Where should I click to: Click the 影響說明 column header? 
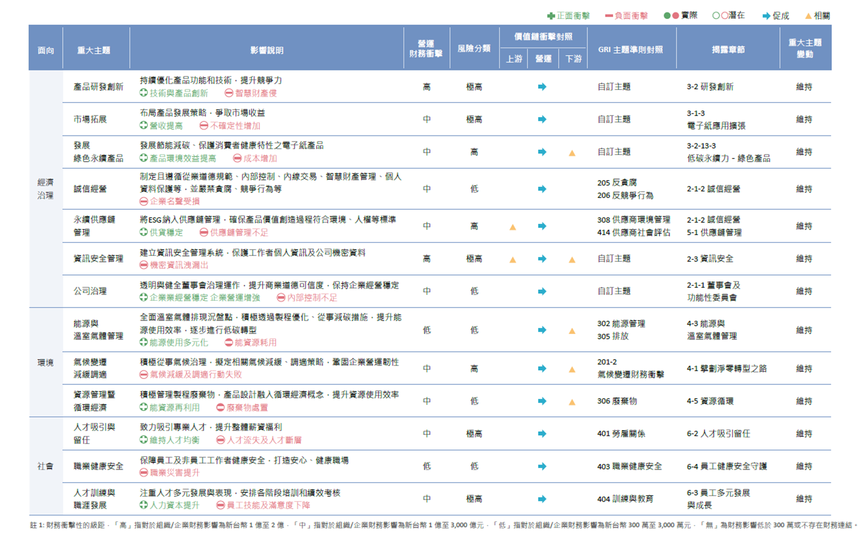coord(267,50)
